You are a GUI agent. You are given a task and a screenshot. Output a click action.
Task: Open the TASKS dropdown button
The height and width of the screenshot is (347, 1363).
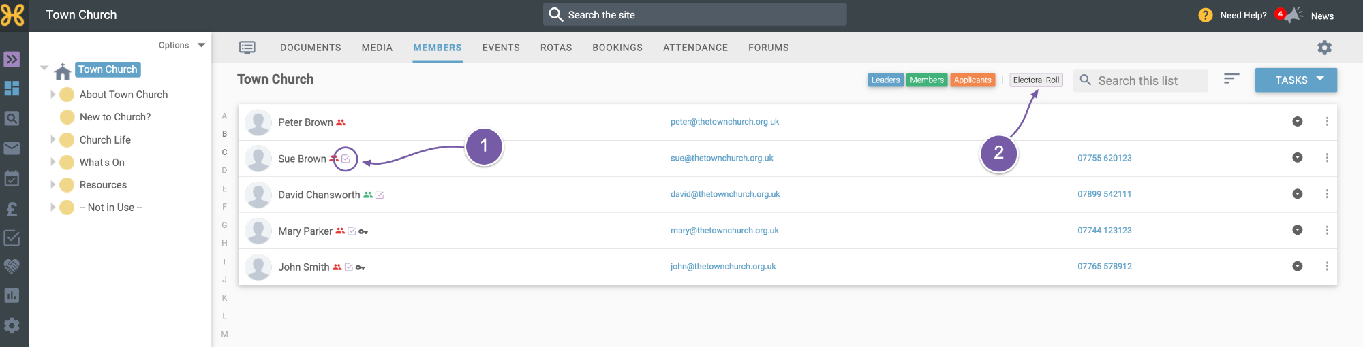click(1296, 80)
